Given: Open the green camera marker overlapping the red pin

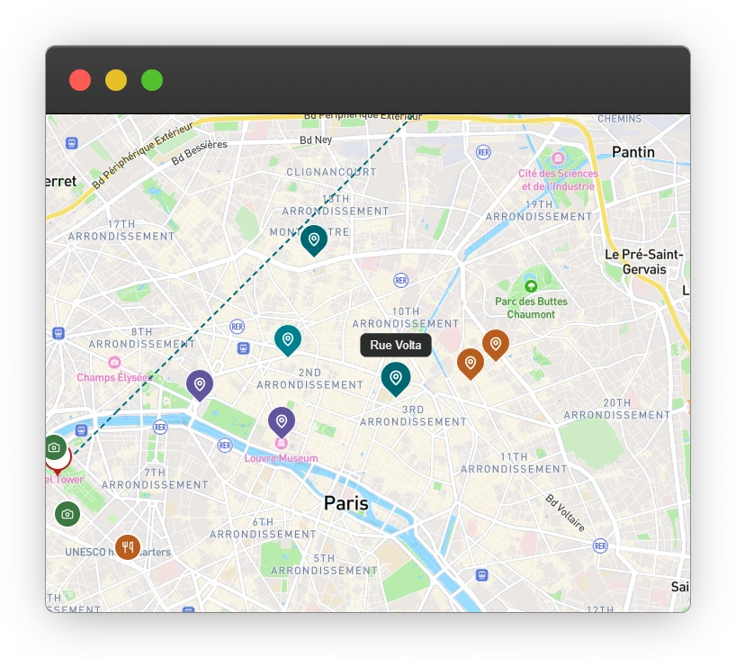Looking at the screenshot, I should click(55, 447).
